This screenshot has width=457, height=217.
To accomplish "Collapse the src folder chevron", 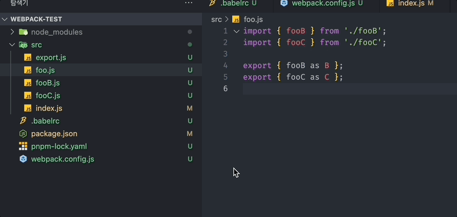I will click(x=12, y=44).
